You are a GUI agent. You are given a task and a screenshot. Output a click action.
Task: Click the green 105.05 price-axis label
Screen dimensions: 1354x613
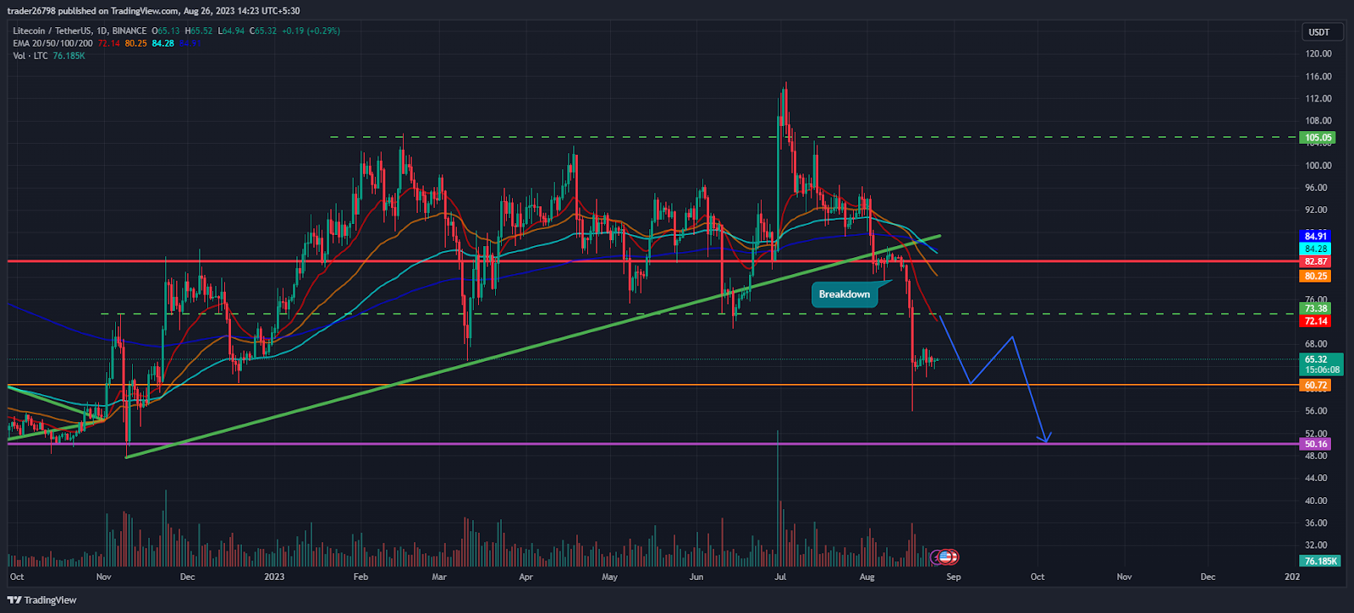point(1318,138)
